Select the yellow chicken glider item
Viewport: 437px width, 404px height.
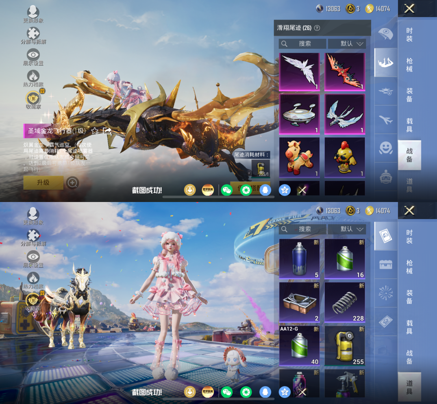[x=345, y=157]
